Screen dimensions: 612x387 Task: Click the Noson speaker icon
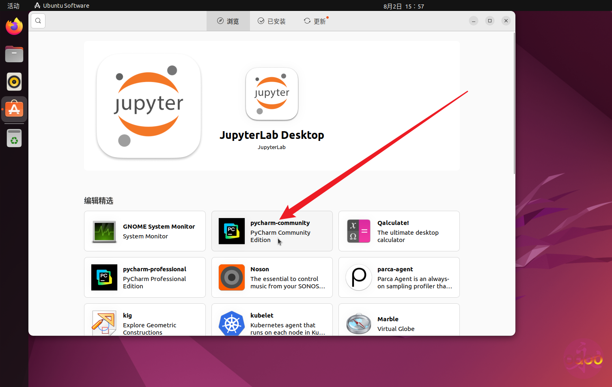[232, 277]
